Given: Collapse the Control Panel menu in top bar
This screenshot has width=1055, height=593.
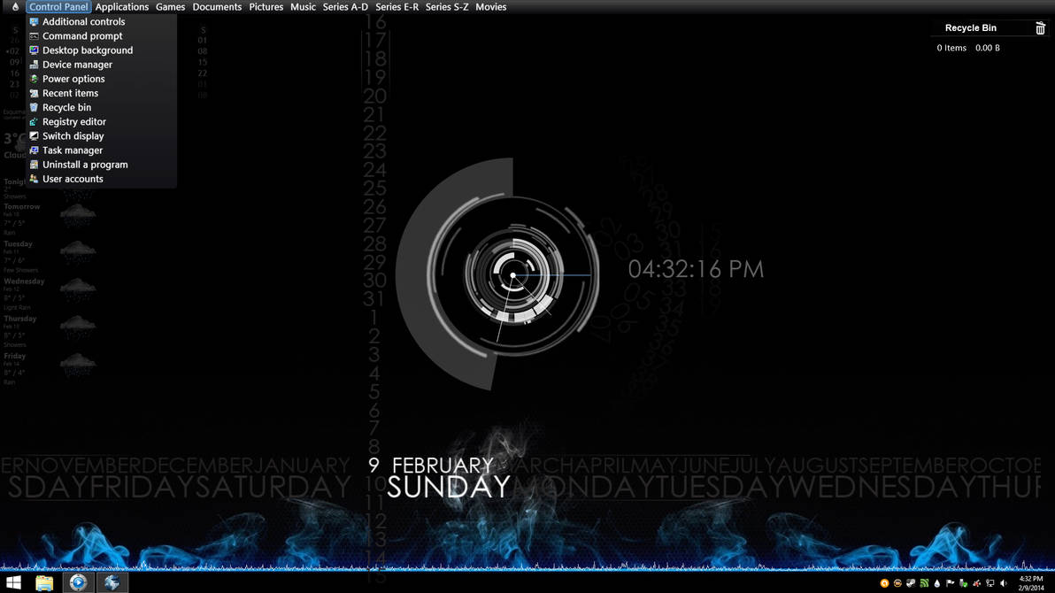Looking at the screenshot, I should (58, 7).
